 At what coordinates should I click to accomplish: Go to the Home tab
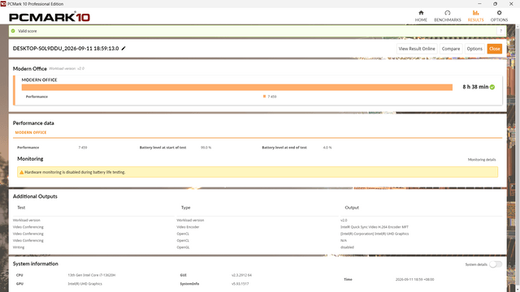(421, 16)
